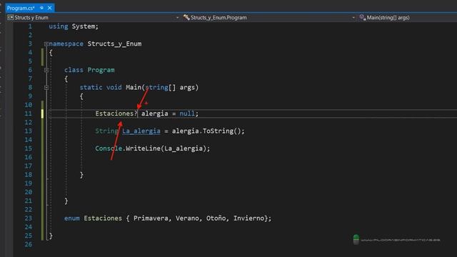Click the closing brace on line 21

coord(66,201)
